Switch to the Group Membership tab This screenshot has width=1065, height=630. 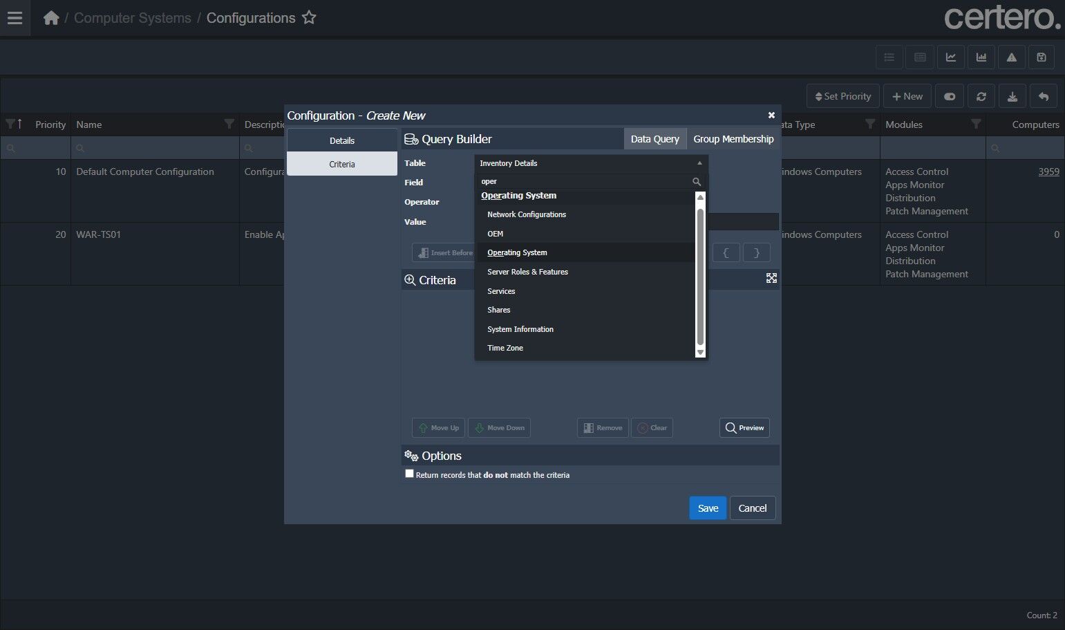point(733,139)
